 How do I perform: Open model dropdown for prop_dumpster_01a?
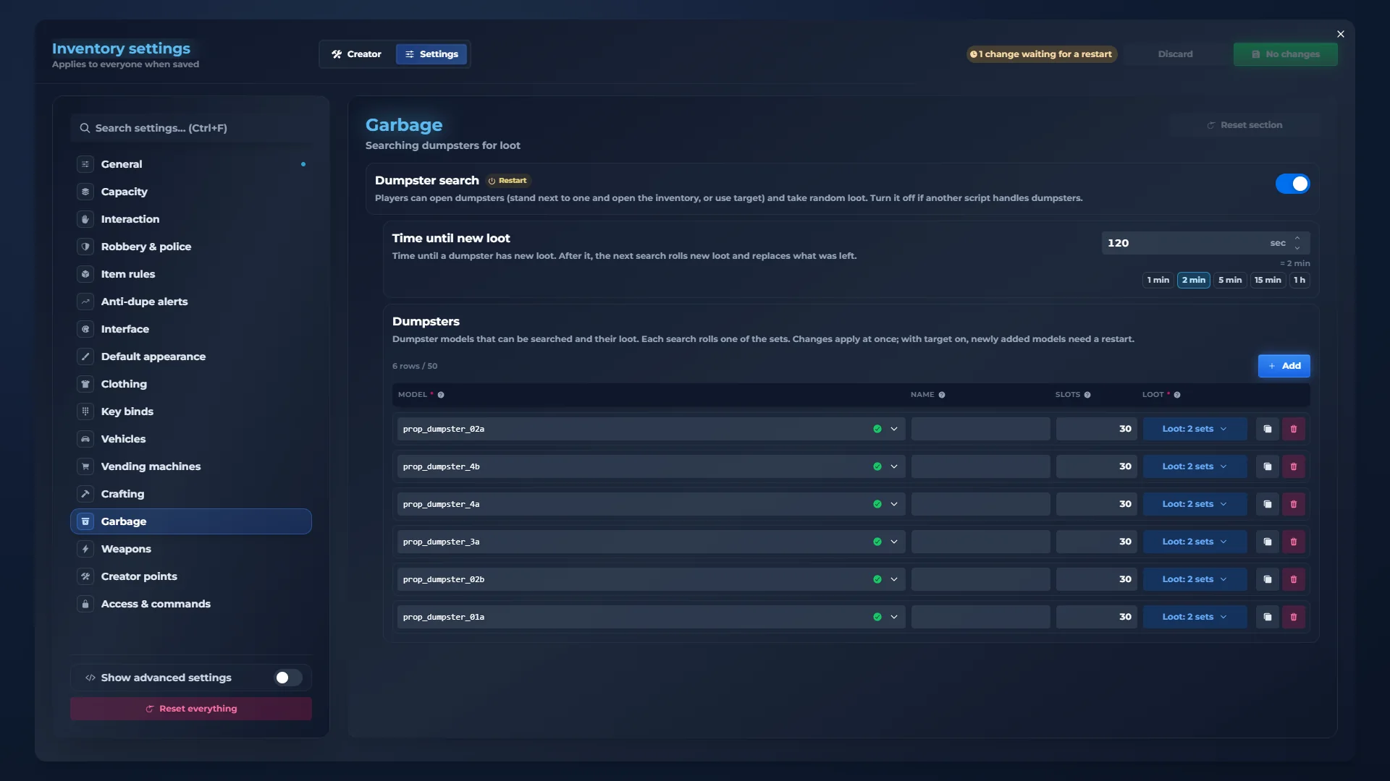894,617
